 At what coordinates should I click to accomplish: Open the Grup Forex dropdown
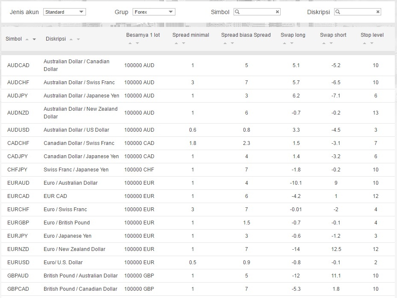pos(154,12)
